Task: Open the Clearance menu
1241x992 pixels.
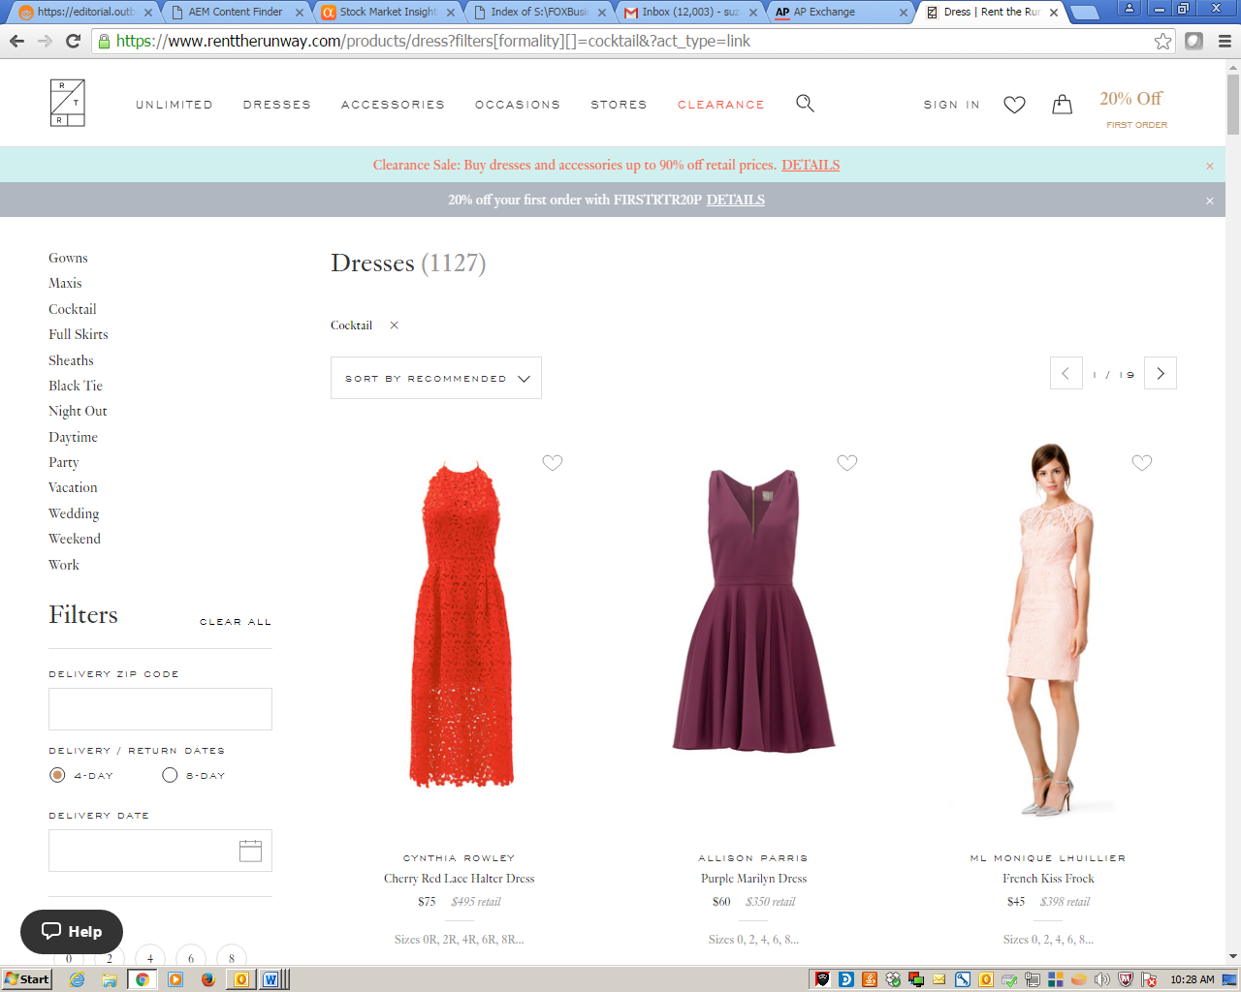Action: click(x=721, y=105)
